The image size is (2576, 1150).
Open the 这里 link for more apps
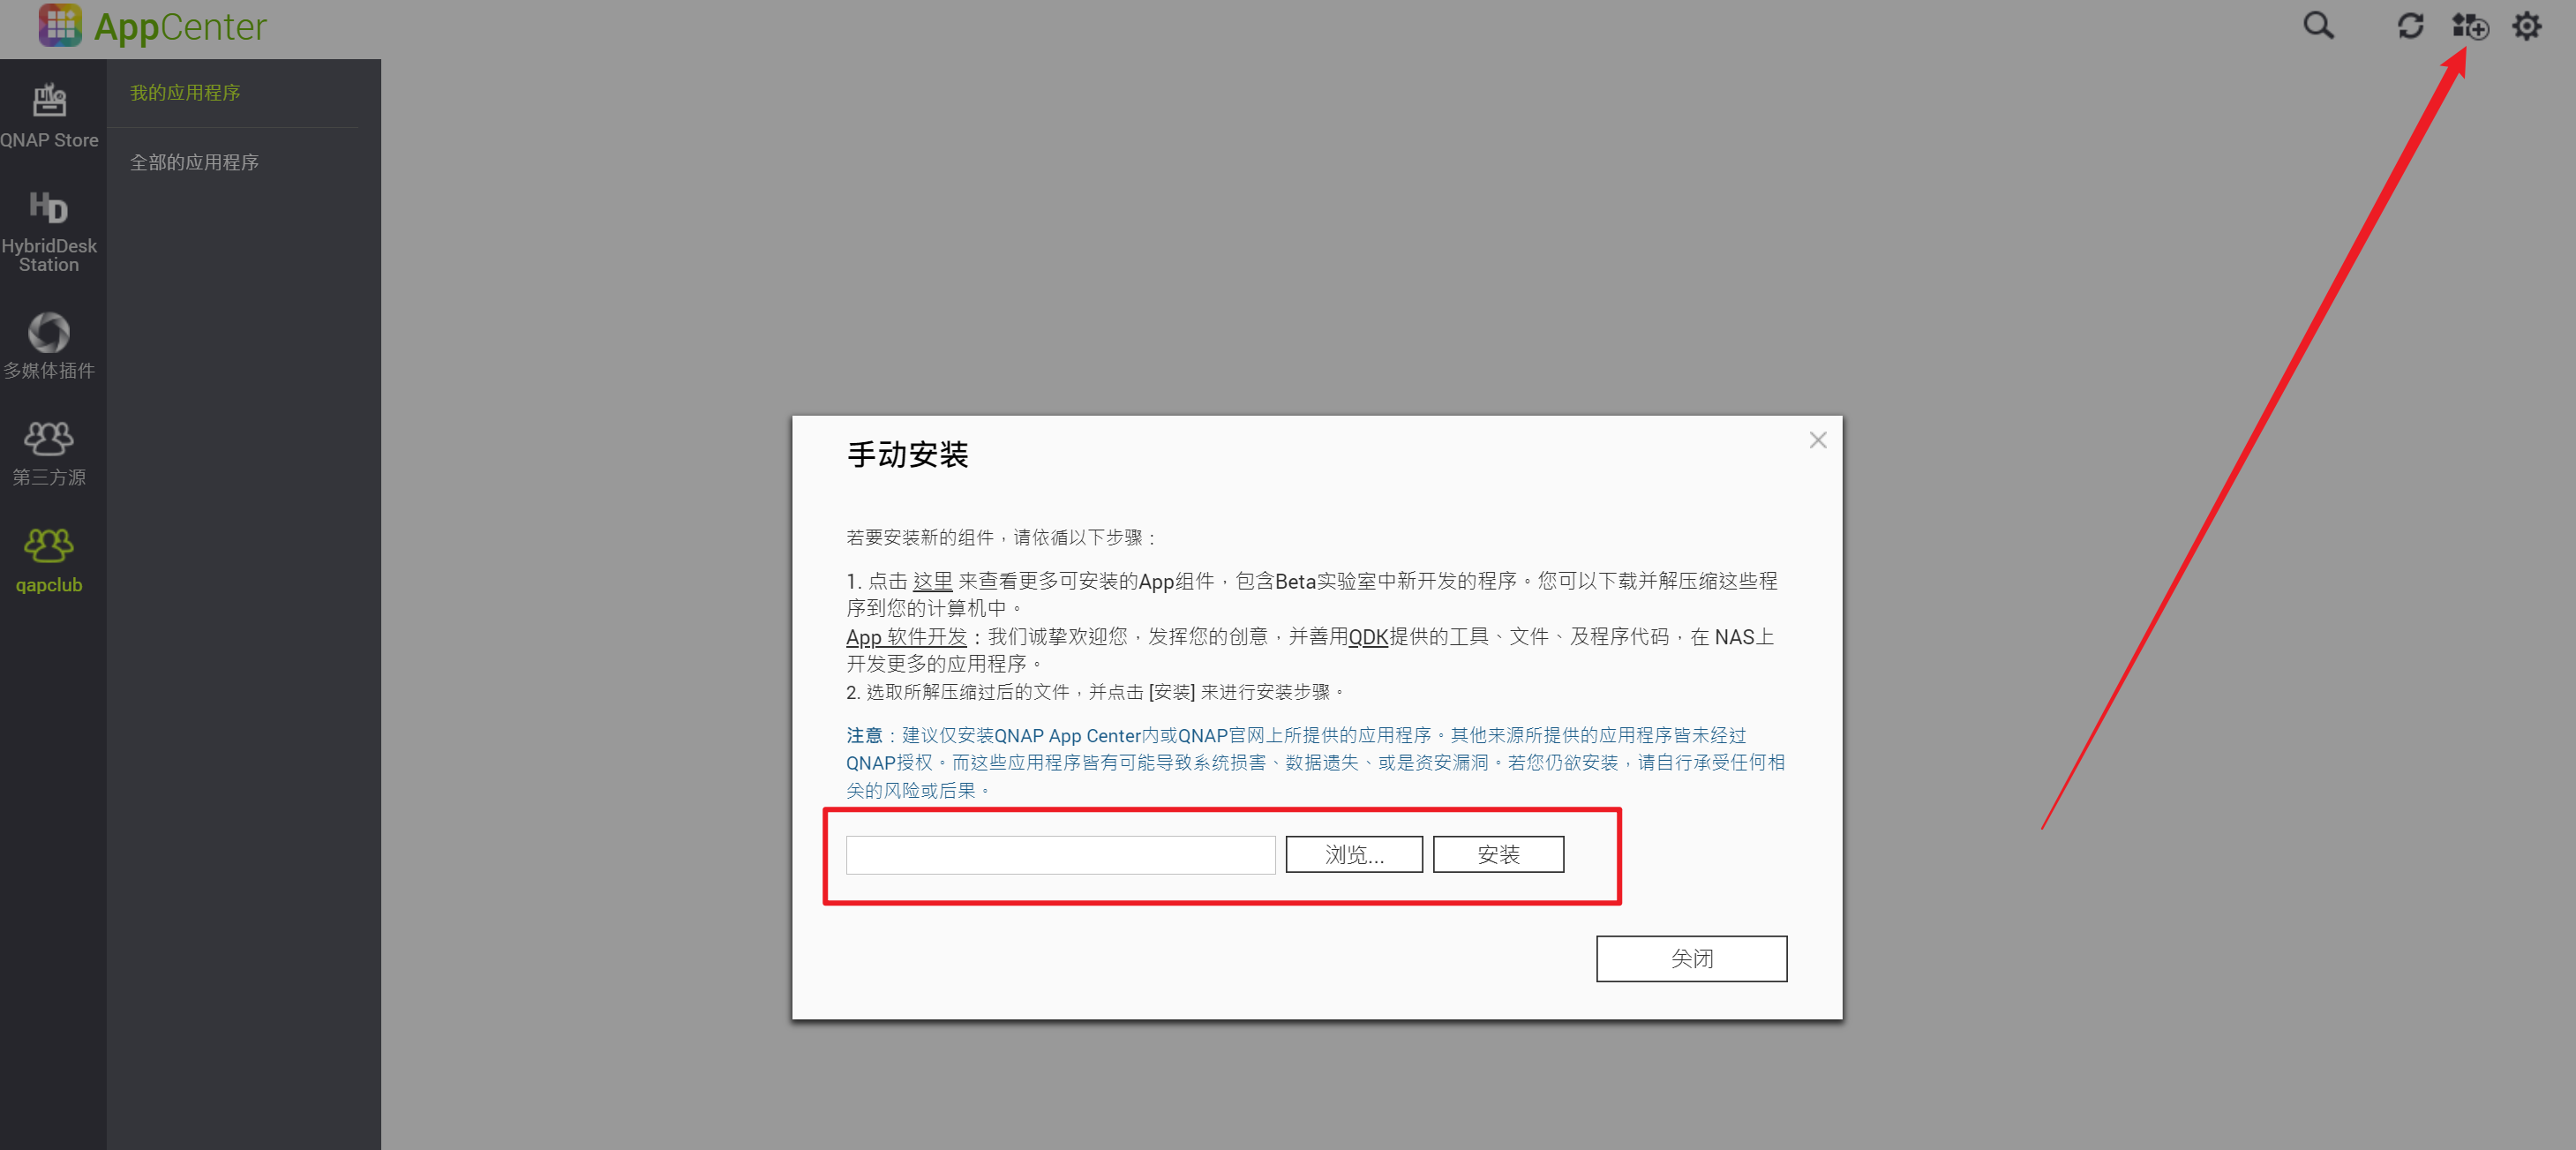pyautogui.click(x=932, y=581)
